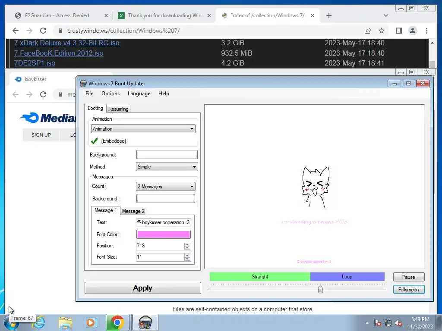Switch to the Message 2 tab

tap(133, 211)
